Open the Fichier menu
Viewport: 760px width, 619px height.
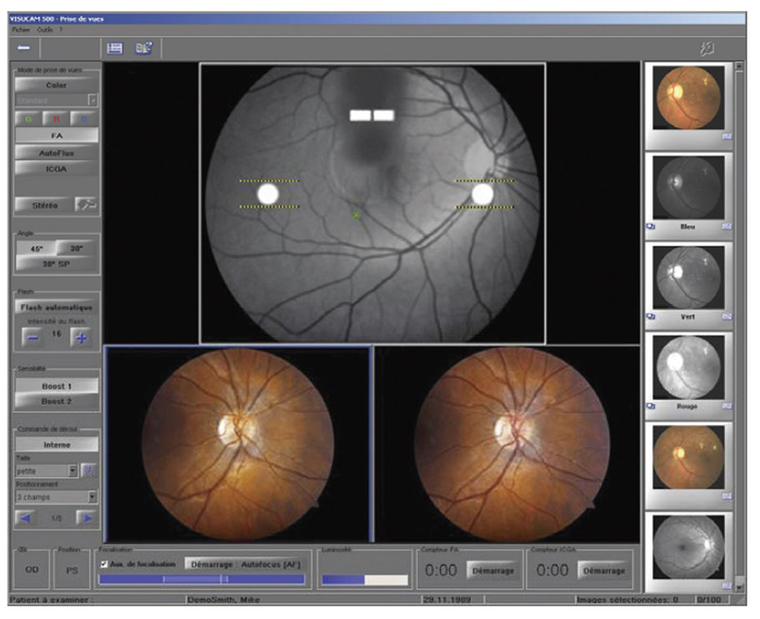[20, 29]
